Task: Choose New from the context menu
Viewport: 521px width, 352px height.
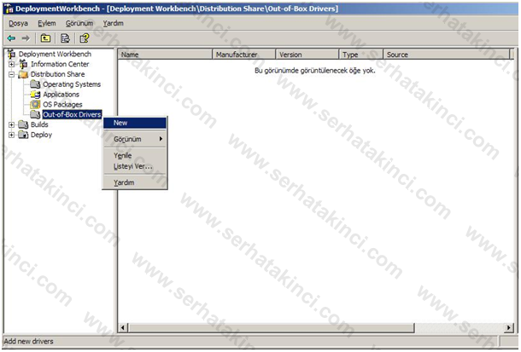Action: click(120, 123)
